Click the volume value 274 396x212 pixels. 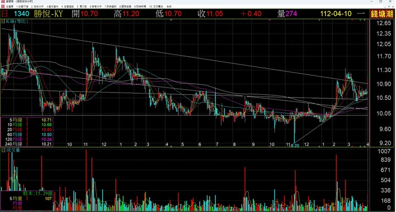coord(291,14)
